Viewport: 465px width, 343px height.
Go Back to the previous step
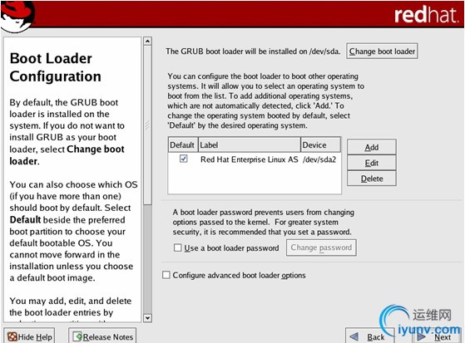369,336
